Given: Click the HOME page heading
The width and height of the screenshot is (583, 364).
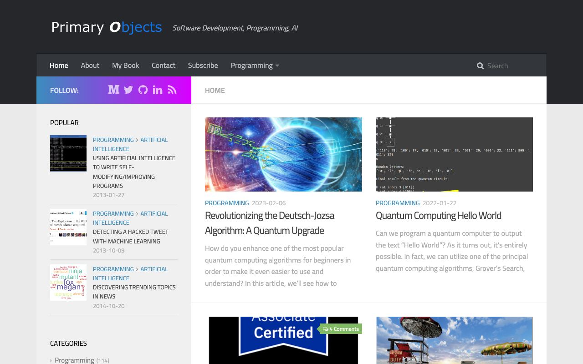Looking at the screenshot, I should coord(215,90).
